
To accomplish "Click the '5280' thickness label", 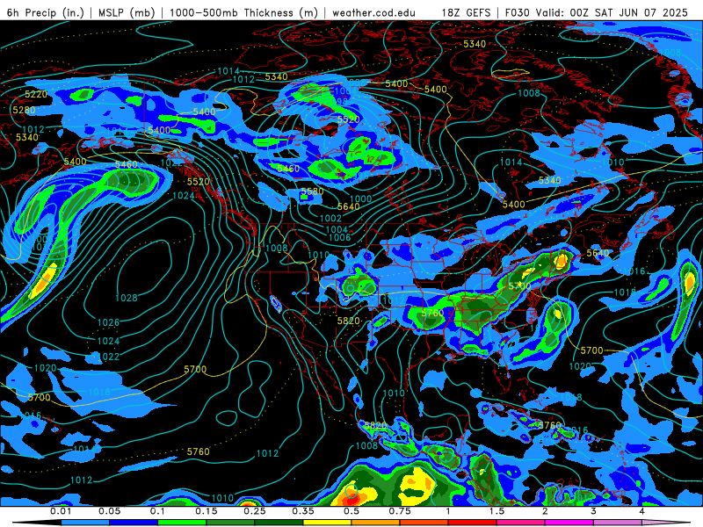I will pyautogui.click(x=25, y=111).
